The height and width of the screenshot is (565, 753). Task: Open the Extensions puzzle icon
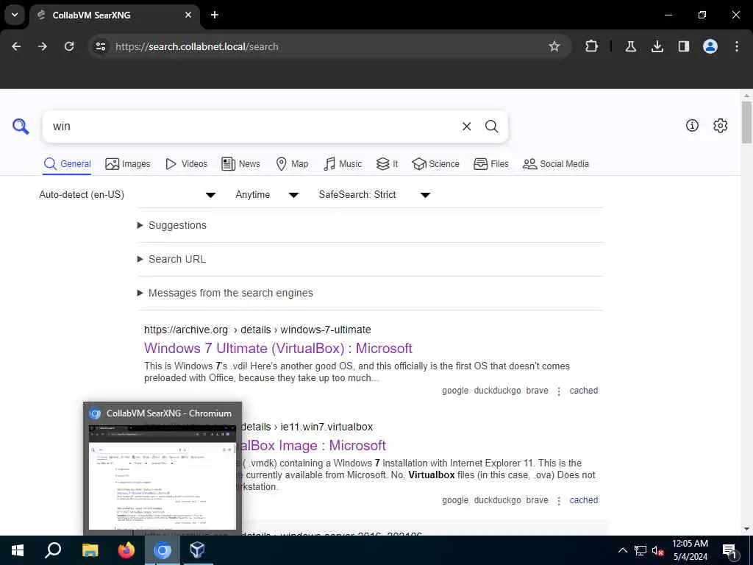(592, 46)
